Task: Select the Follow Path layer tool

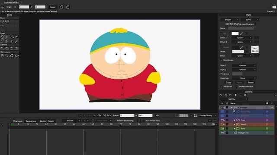Action: [x=12, y=37]
